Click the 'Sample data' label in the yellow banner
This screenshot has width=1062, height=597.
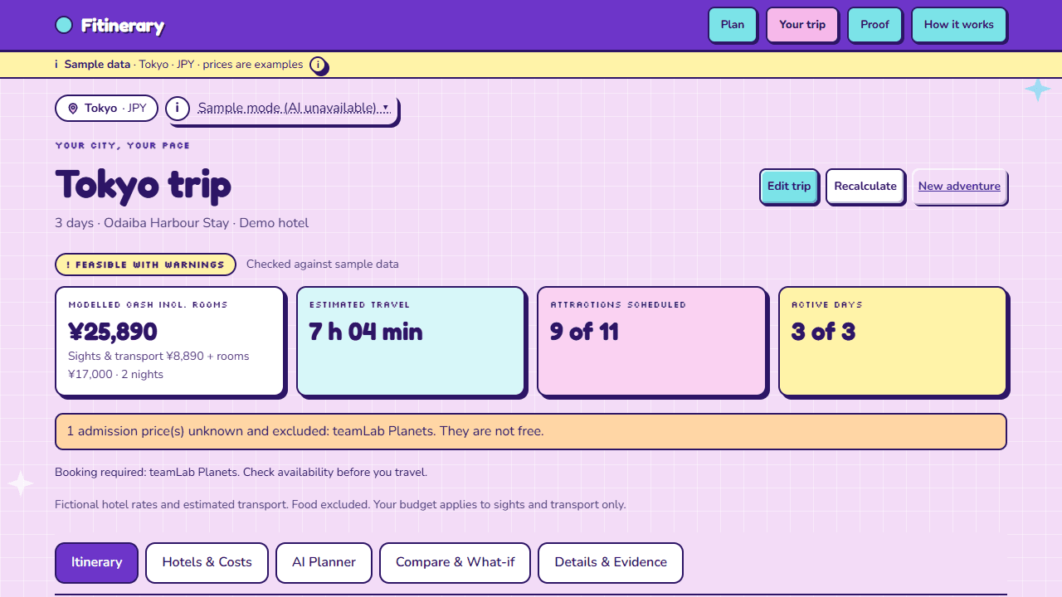tap(97, 65)
